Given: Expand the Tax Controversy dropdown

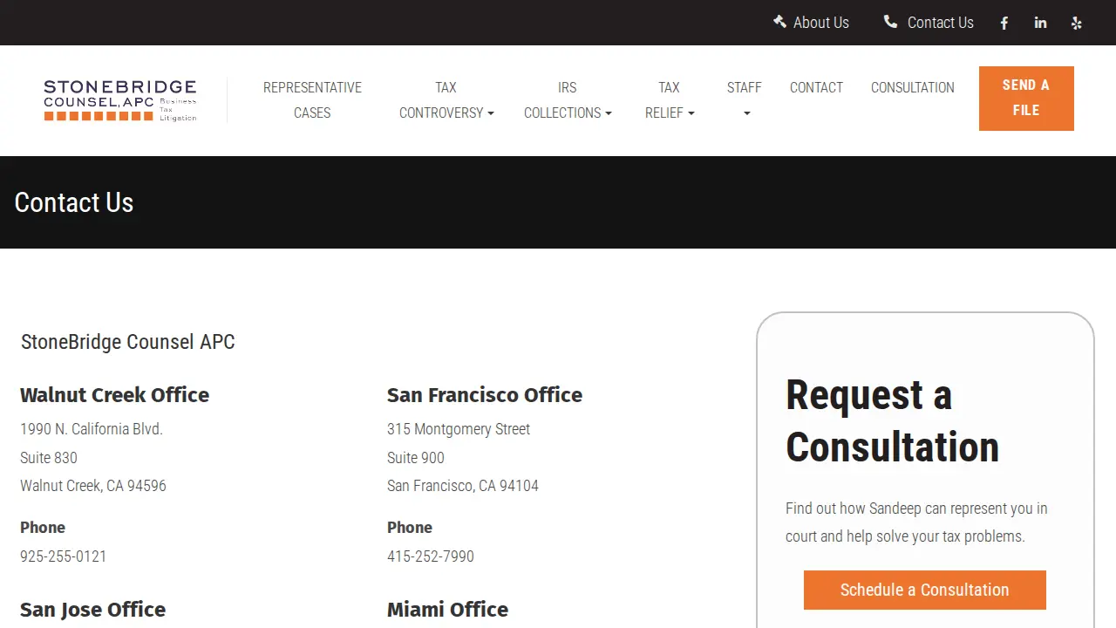Looking at the screenshot, I should point(446,100).
